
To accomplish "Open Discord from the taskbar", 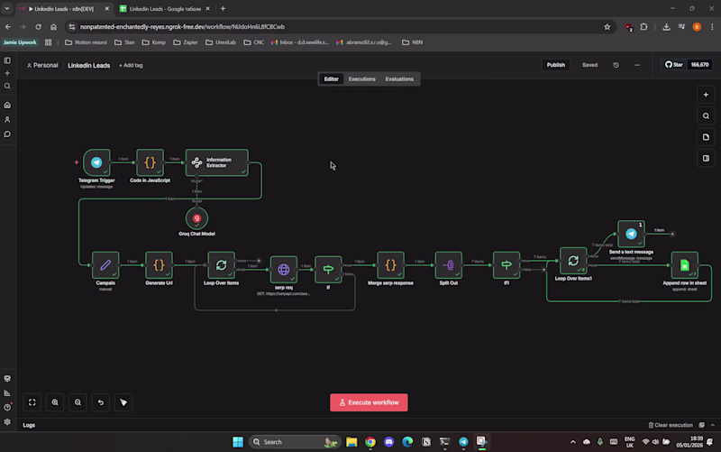I will tap(389, 442).
